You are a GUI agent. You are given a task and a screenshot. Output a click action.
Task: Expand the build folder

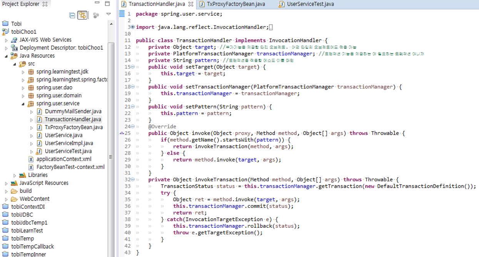[x=6, y=191]
